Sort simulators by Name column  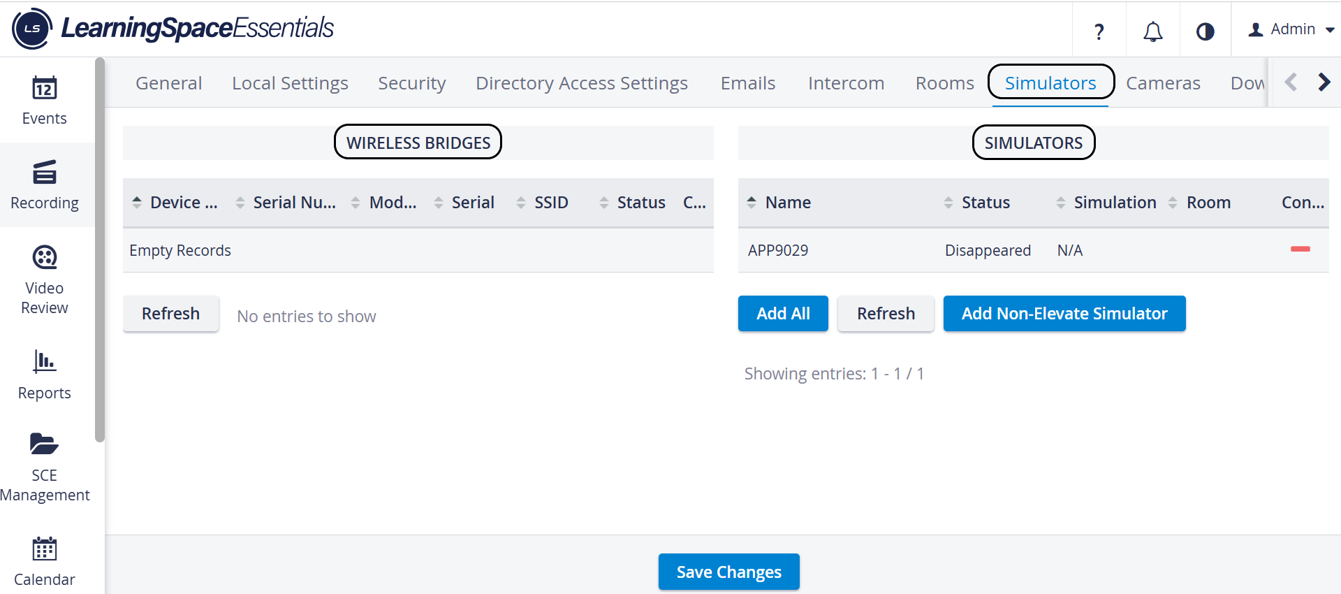[x=788, y=203]
